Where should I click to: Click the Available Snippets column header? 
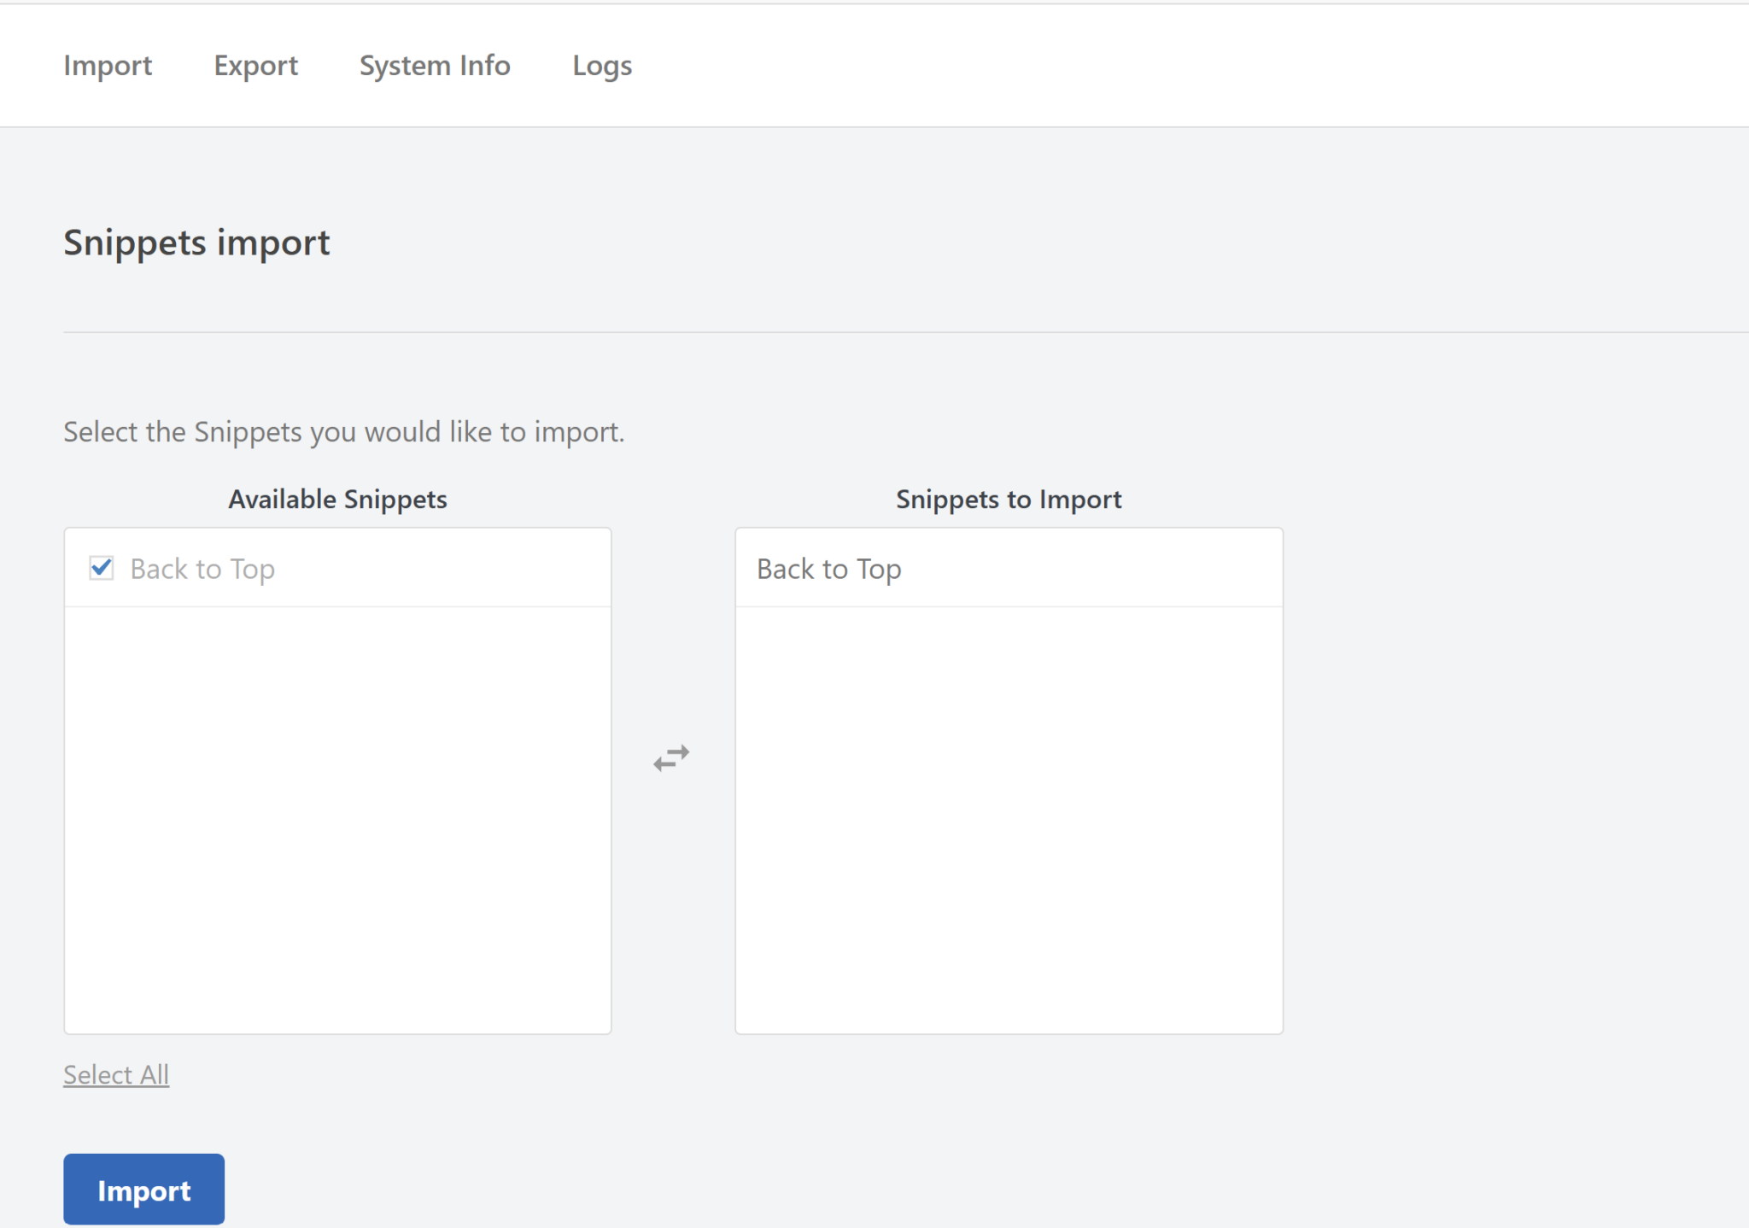pos(336,499)
